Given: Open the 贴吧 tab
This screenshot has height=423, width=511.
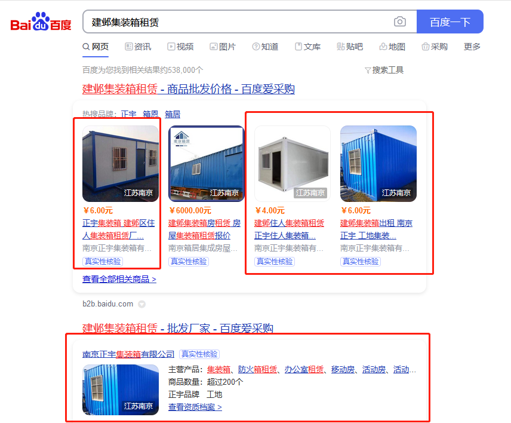Looking at the screenshot, I should coord(350,47).
